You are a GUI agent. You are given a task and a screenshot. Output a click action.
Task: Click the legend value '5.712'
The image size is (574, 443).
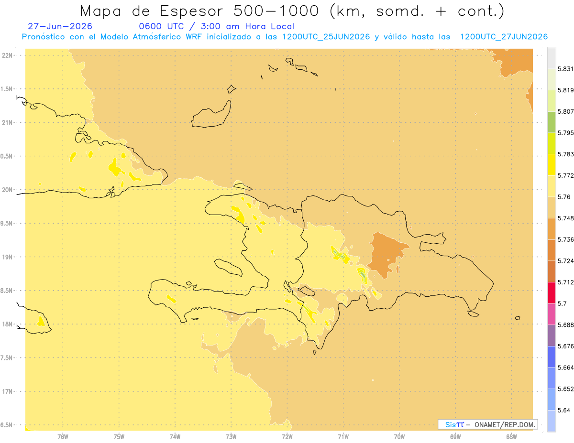pos(565,282)
